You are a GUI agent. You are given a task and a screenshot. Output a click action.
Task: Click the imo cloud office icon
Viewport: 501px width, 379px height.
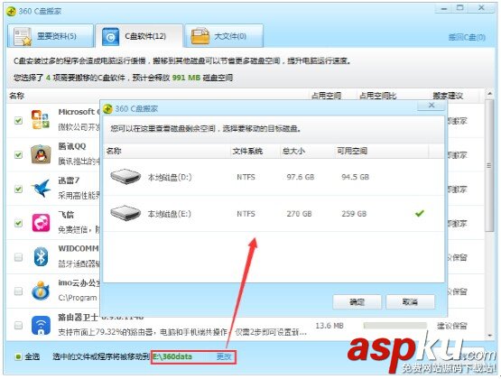pyautogui.click(x=41, y=291)
